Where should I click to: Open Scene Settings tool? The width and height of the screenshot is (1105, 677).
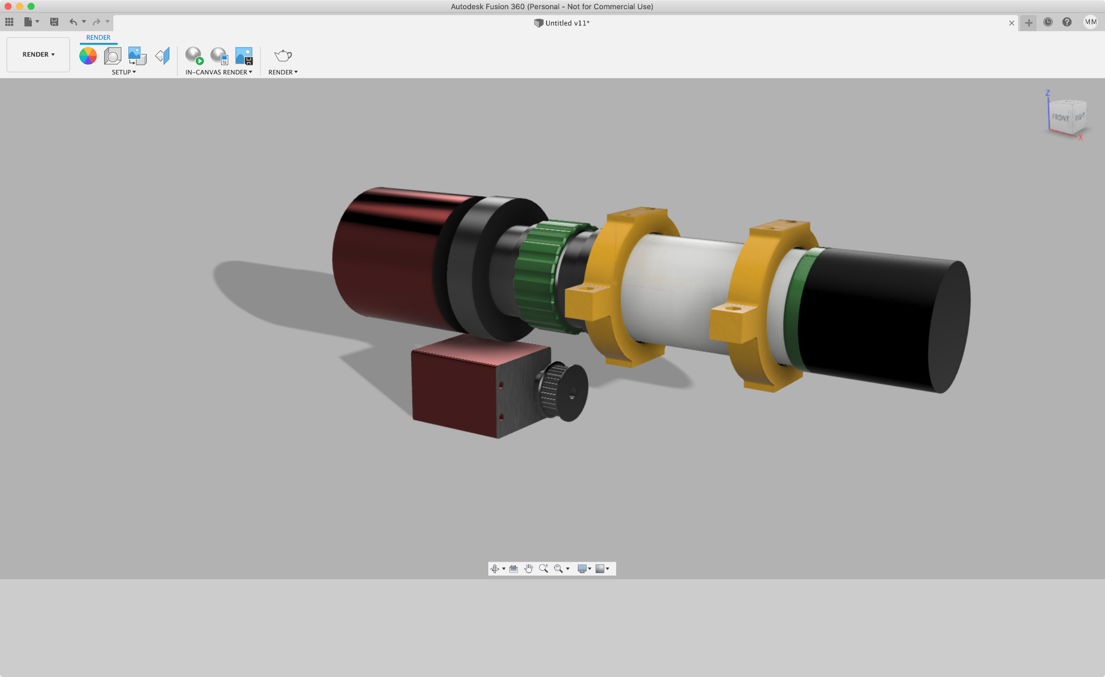(113, 56)
